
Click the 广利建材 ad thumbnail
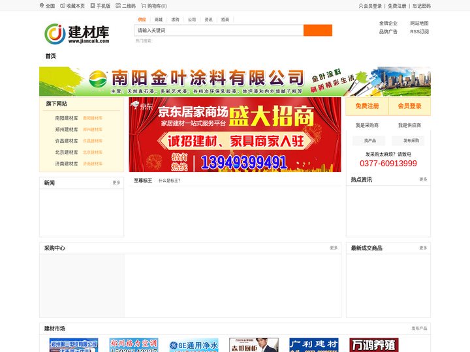tap(314, 345)
